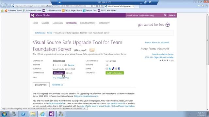Open the SAMPLES navigation item
This screenshot has height=117, width=209.
click(45, 23)
